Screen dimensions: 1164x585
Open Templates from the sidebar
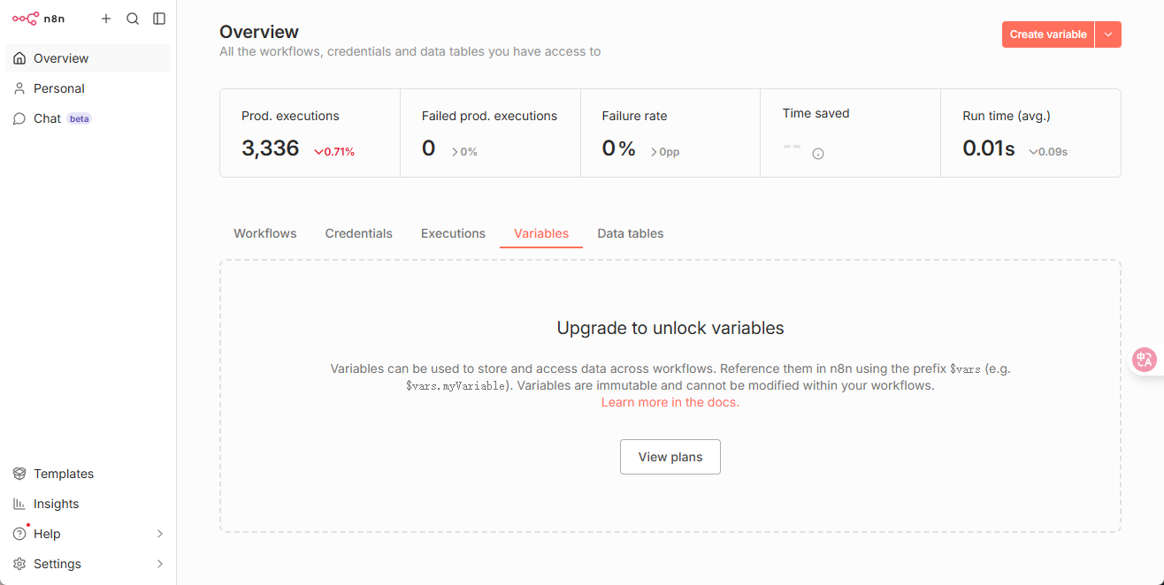(64, 474)
